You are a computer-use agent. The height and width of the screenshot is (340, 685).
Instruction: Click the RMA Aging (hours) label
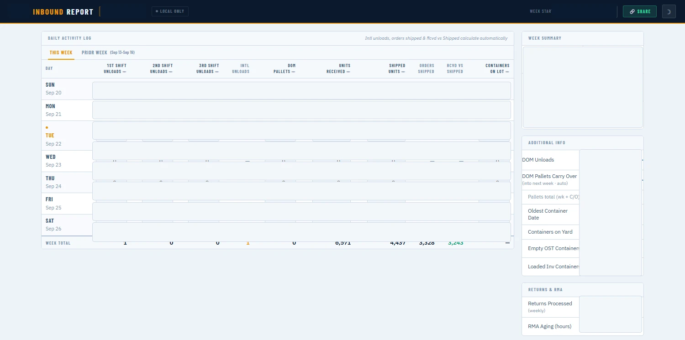click(549, 326)
